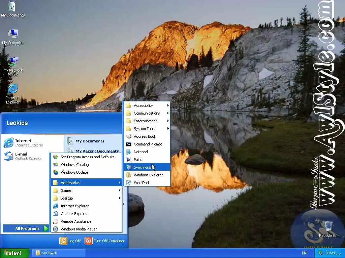Viewport: 345px width, 258px height.
Task: Click the Command Prompt icon
Action: click(x=129, y=144)
